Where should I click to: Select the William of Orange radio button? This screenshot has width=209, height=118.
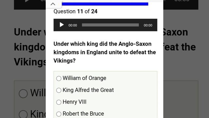[x=59, y=79]
